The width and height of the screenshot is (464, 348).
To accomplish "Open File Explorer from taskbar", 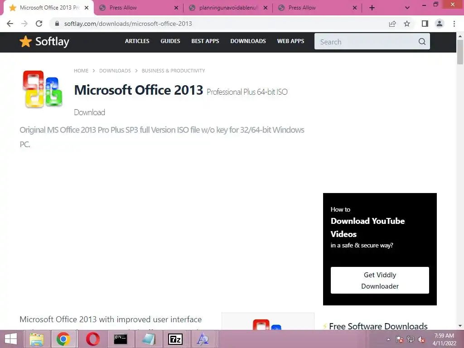I will tap(37, 339).
